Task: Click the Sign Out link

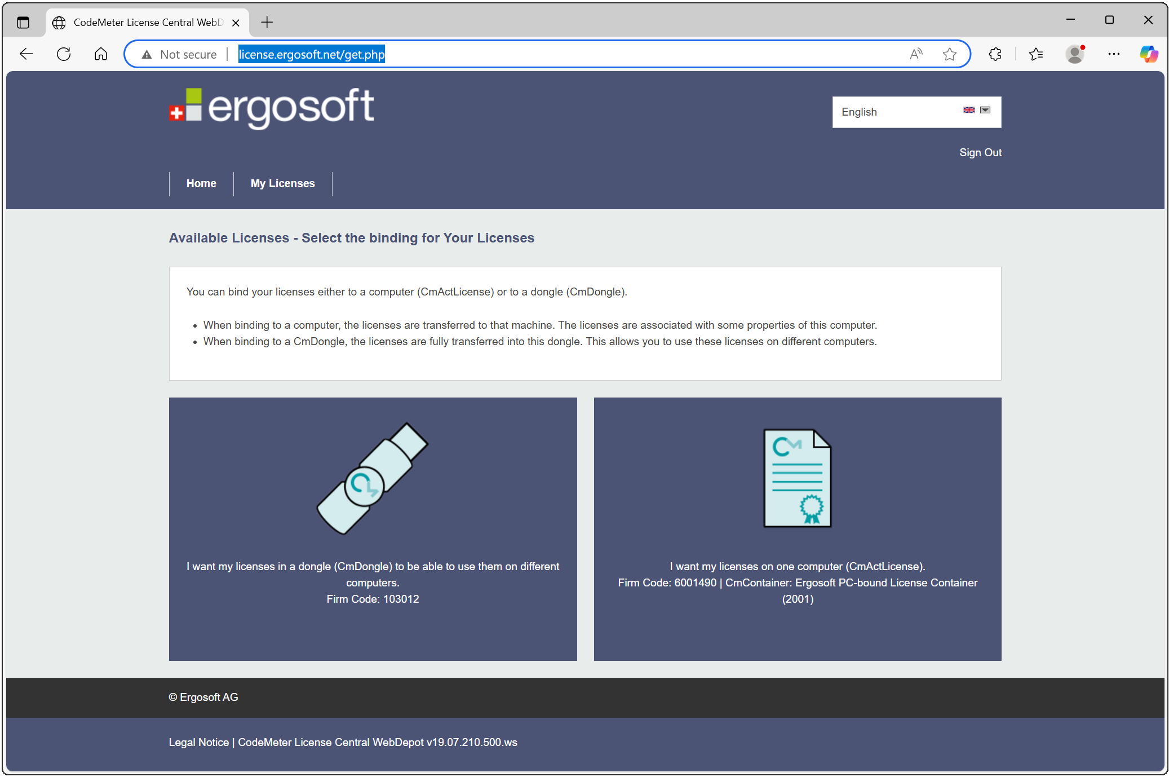Action: 980,152
